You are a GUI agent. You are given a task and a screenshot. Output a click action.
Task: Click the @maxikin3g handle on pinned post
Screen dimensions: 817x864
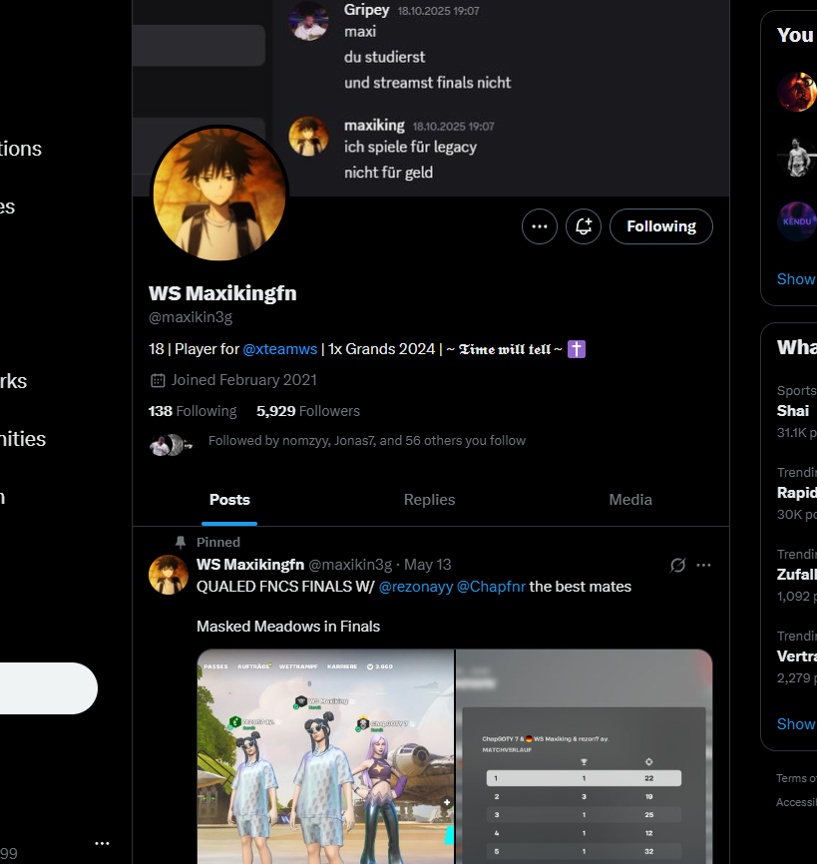tap(350, 565)
